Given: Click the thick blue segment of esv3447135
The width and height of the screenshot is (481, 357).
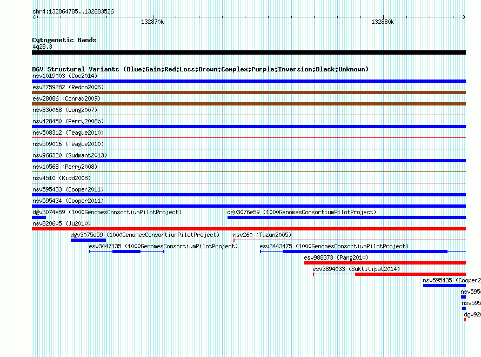Looking at the screenshot, I should (126, 252).
